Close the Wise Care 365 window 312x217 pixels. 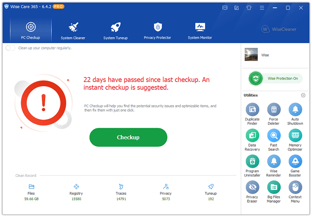tap(301, 8)
